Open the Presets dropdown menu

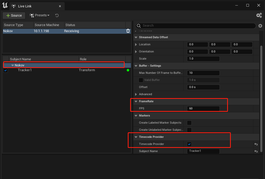39,16
